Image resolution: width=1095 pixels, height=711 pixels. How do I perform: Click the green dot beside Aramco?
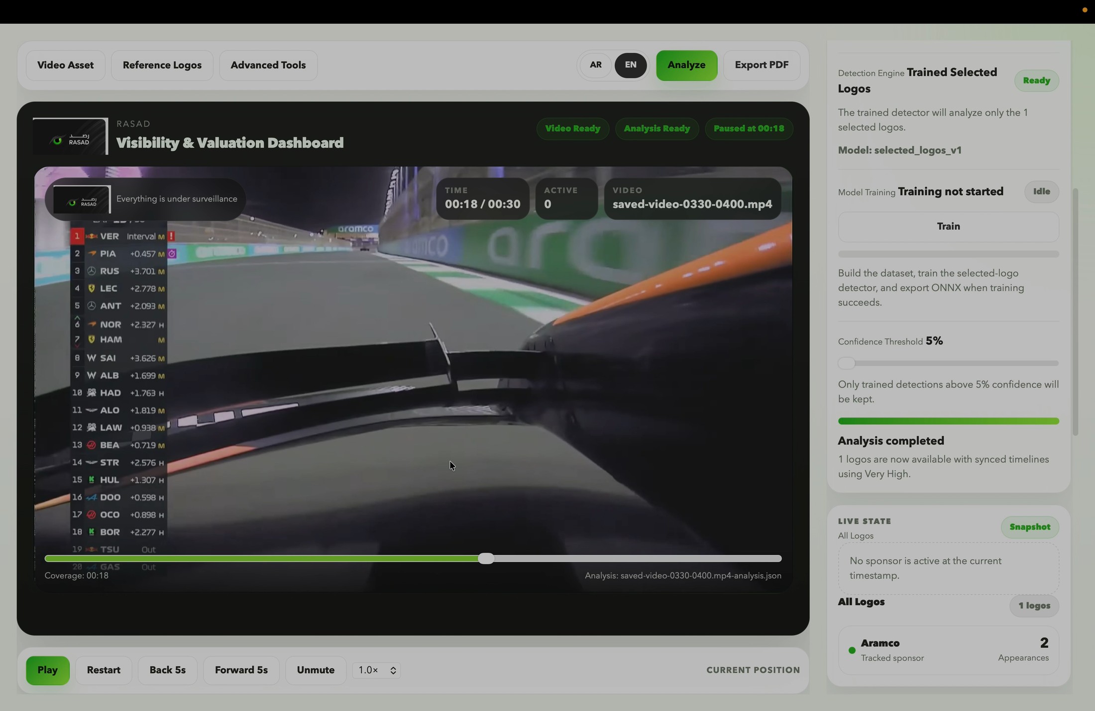click(x=852, y=650)
